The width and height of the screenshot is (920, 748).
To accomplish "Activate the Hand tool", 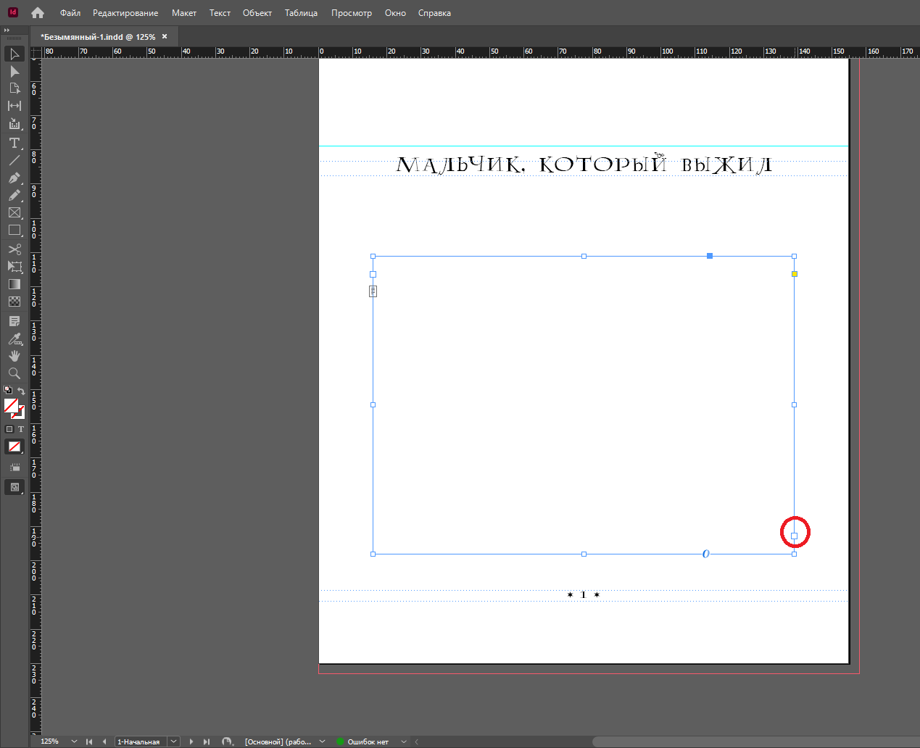I will coord(14,356).
